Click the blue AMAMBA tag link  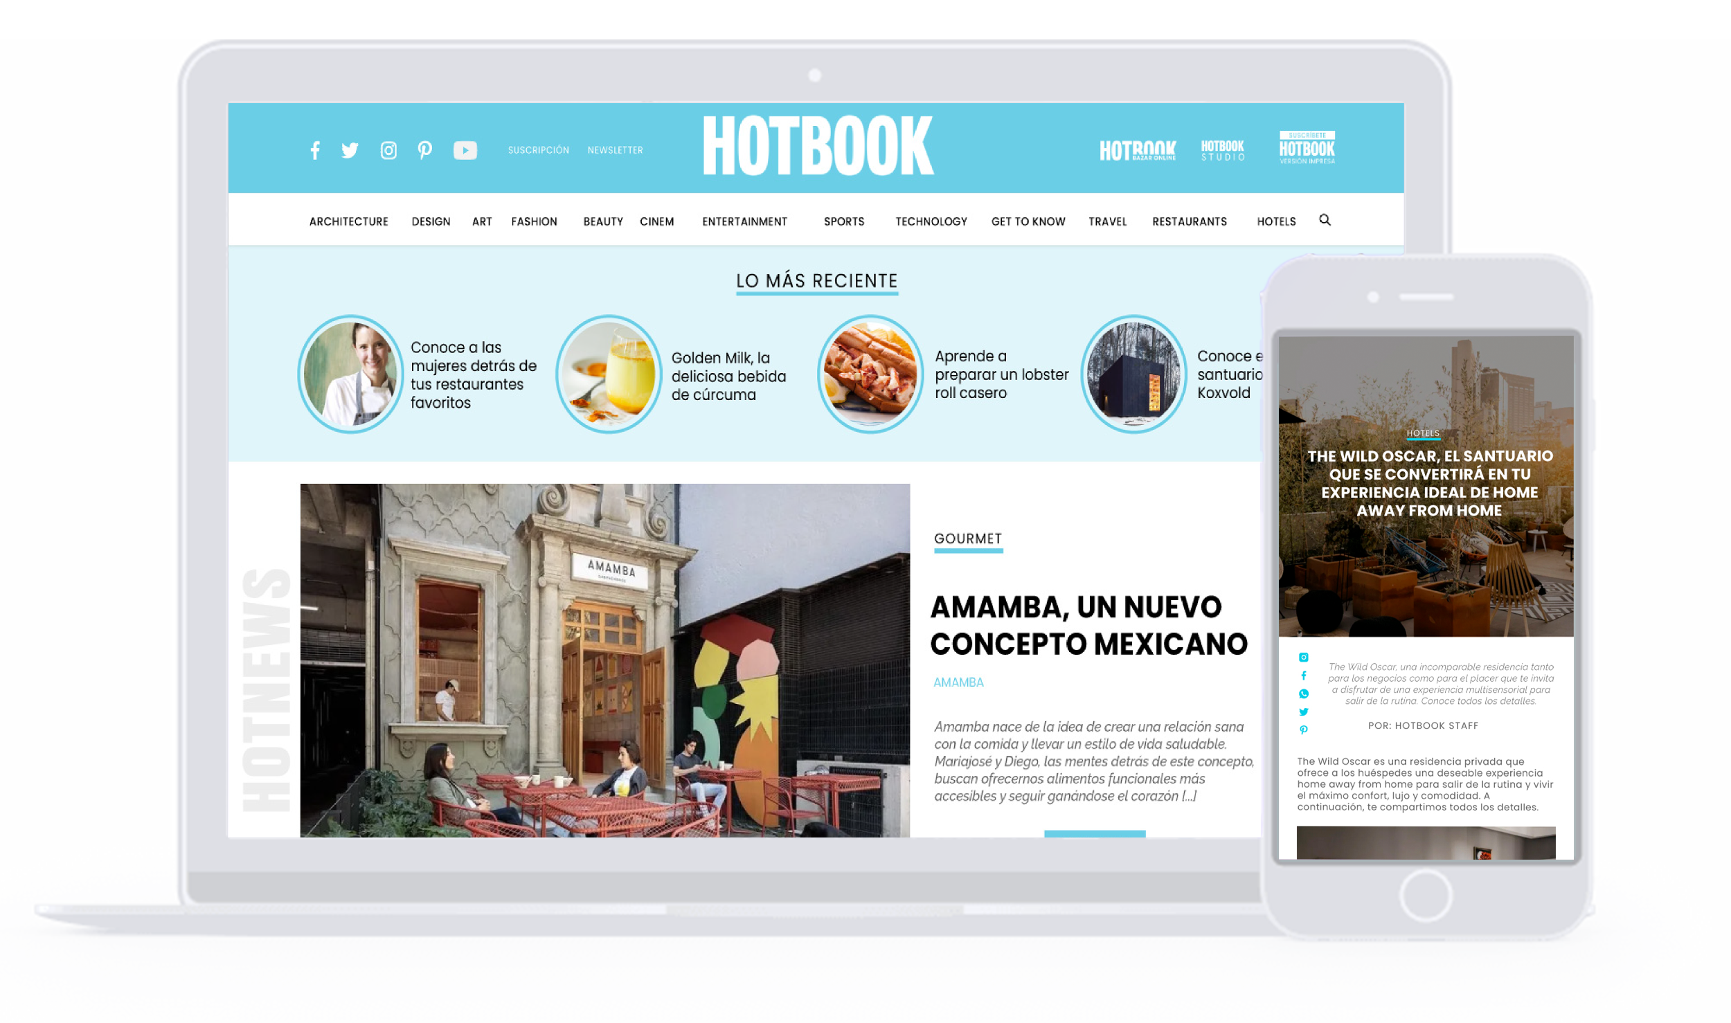[958, 682]
